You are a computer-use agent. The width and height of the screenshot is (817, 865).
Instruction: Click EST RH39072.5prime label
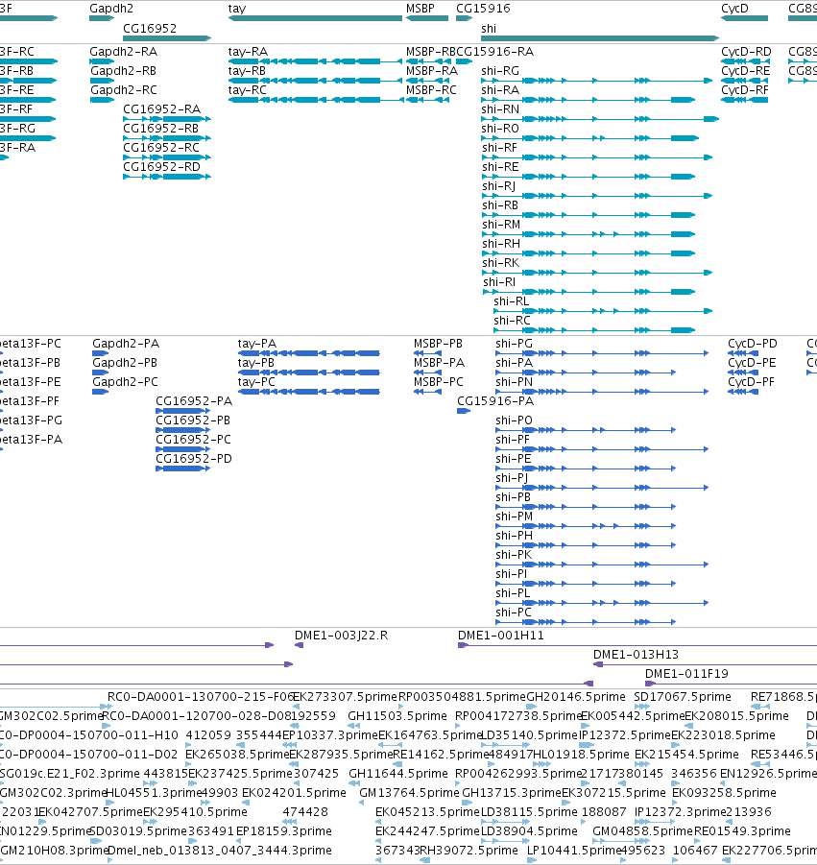(469, 850)
